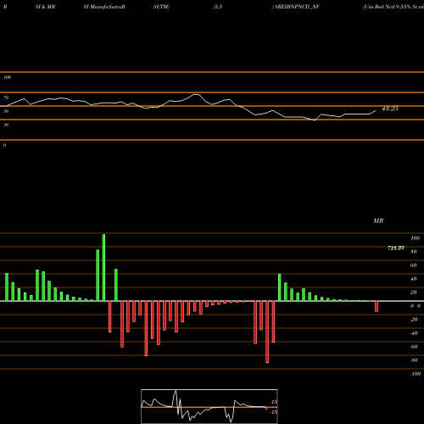Click the histogram axis label 60
Viewport: 424px width, 424px height.
tap(413, 265)
